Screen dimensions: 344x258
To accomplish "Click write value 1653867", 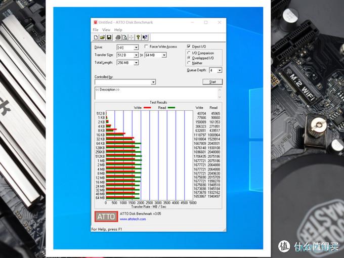I will coord(200,196).
